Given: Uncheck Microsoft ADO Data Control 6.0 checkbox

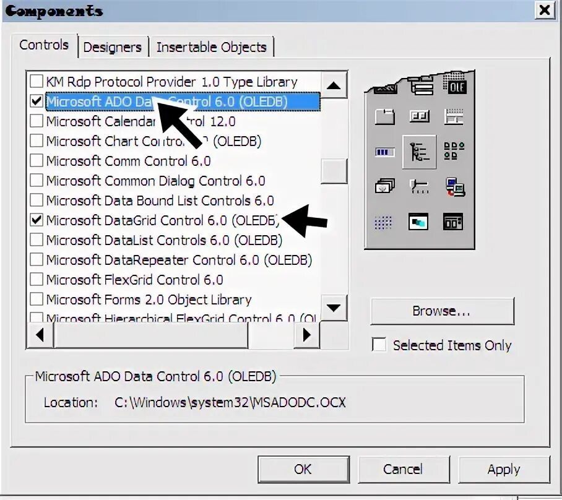Looking at the screenshot, I should (37, 101).
